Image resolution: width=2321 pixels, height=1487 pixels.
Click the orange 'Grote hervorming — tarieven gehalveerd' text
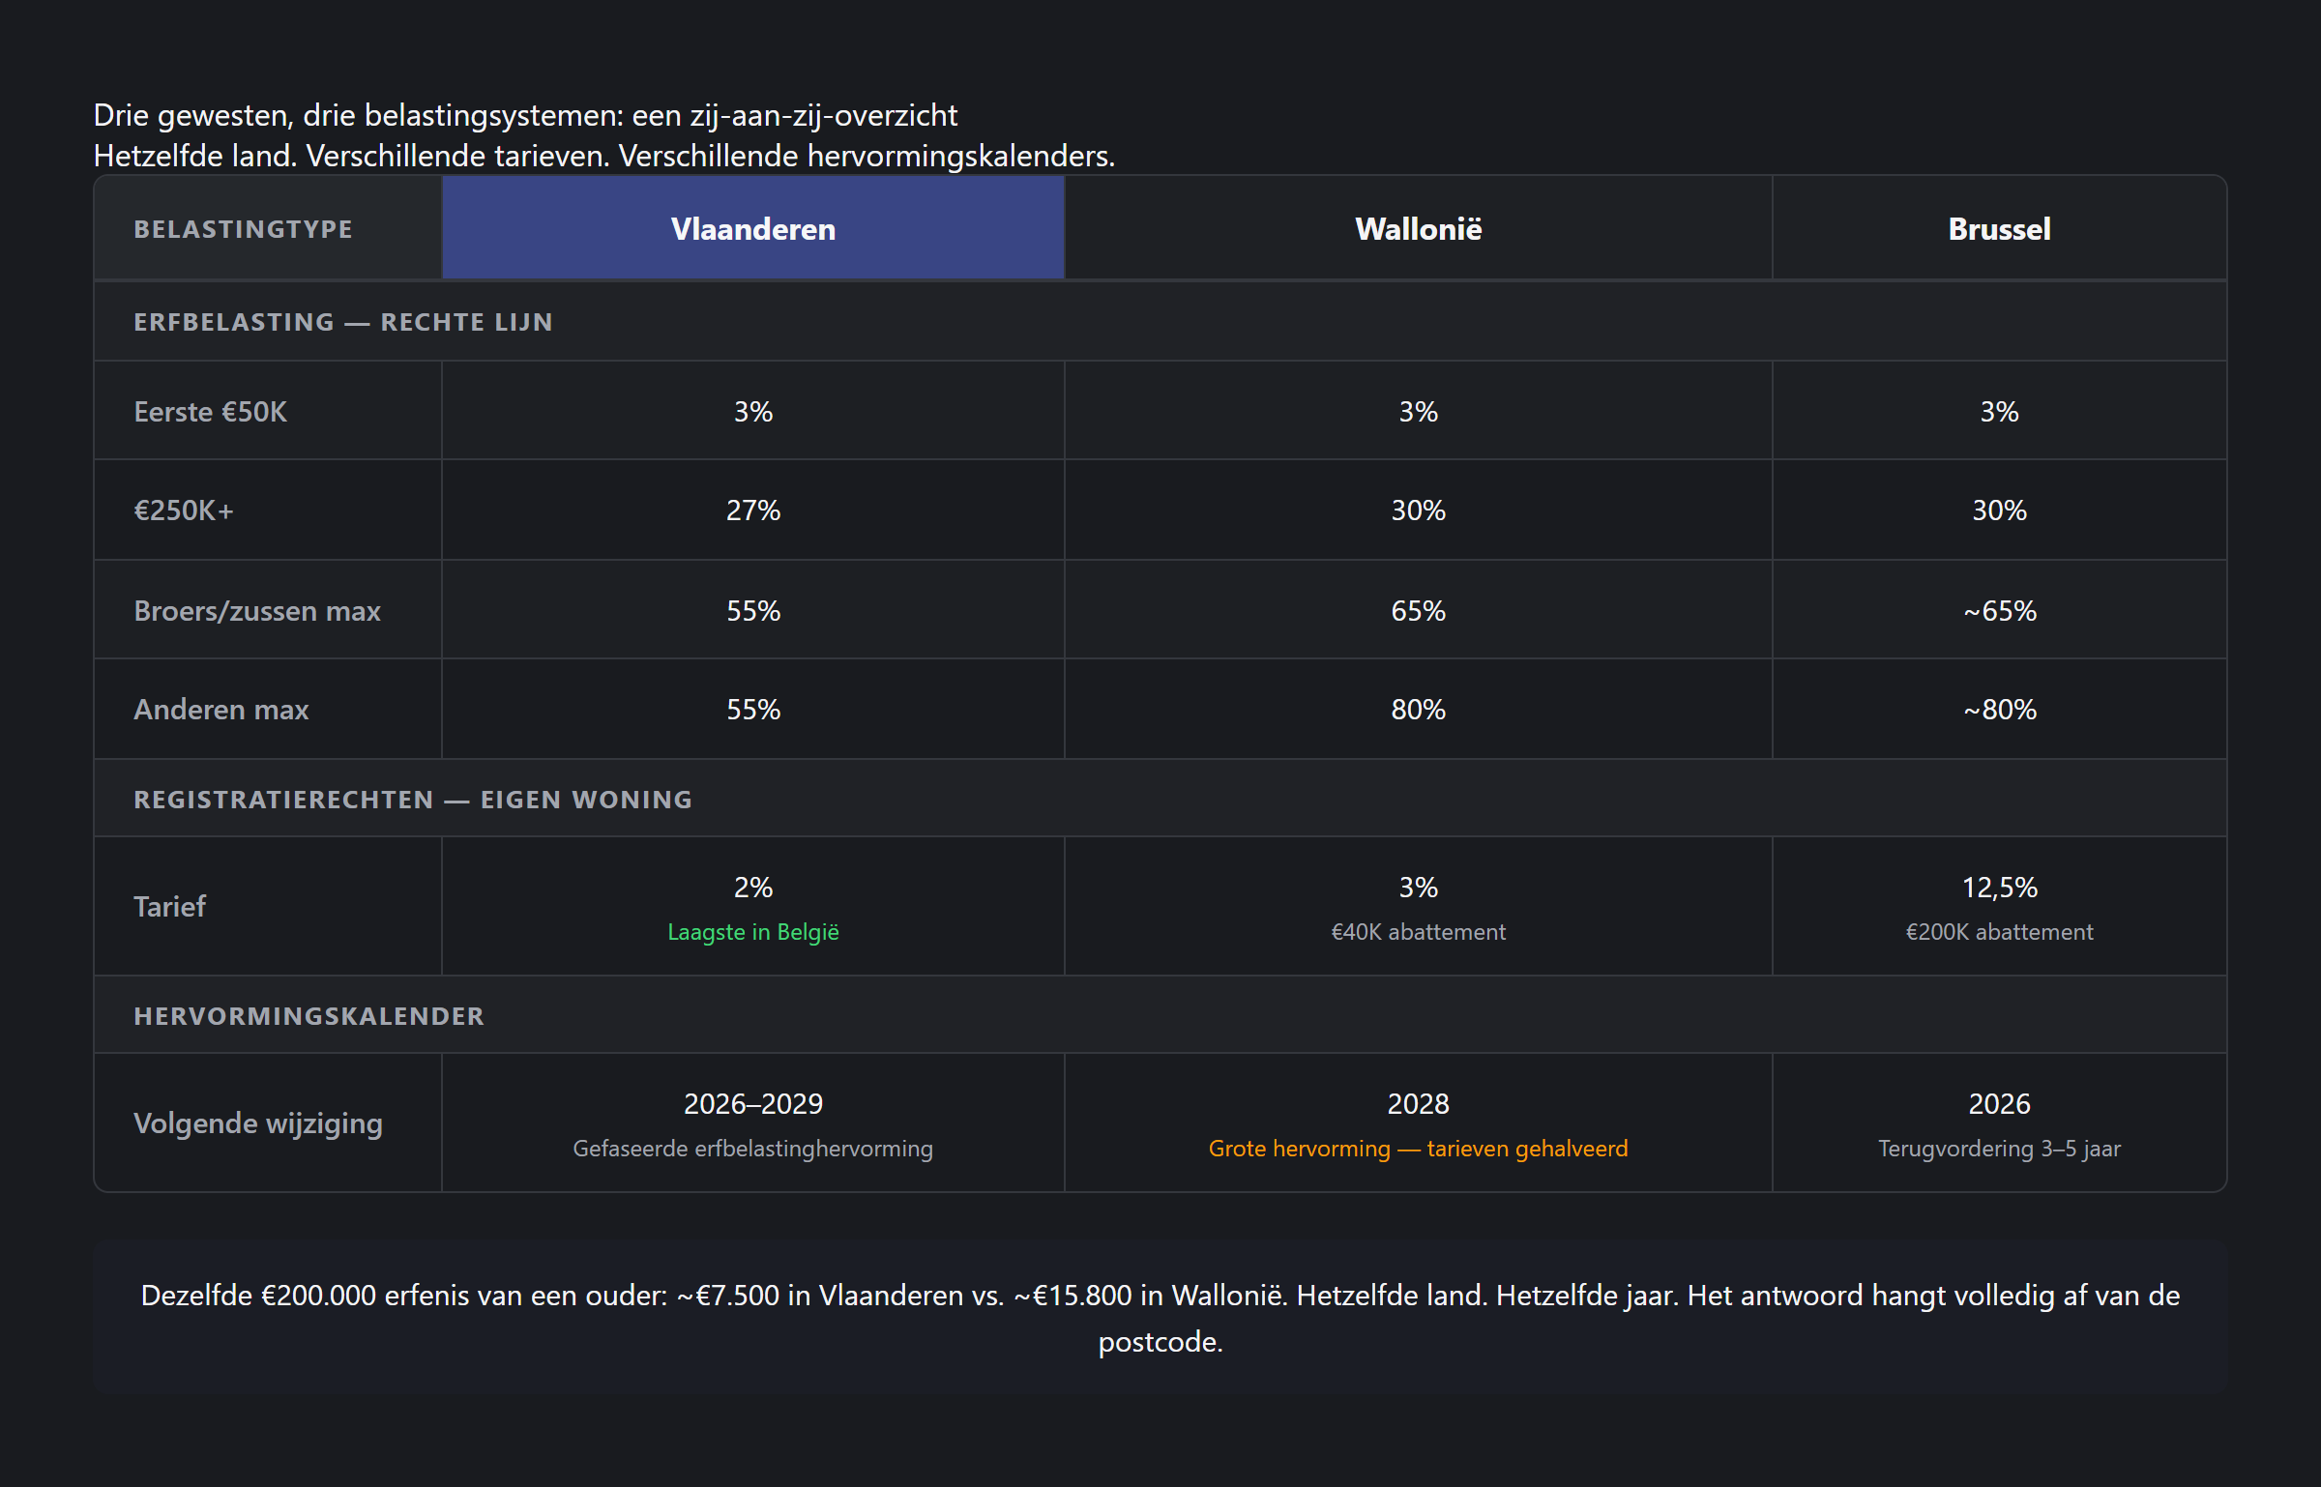1418,1149
